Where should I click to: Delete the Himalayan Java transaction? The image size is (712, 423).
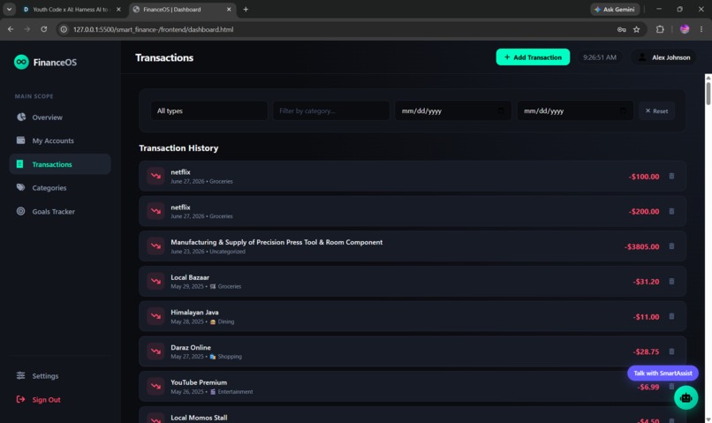[671, 316]
